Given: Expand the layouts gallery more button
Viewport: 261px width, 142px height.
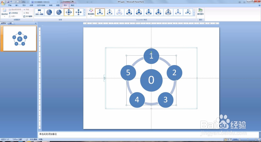Looking at the screenshot, I should [x=85, y=15].
